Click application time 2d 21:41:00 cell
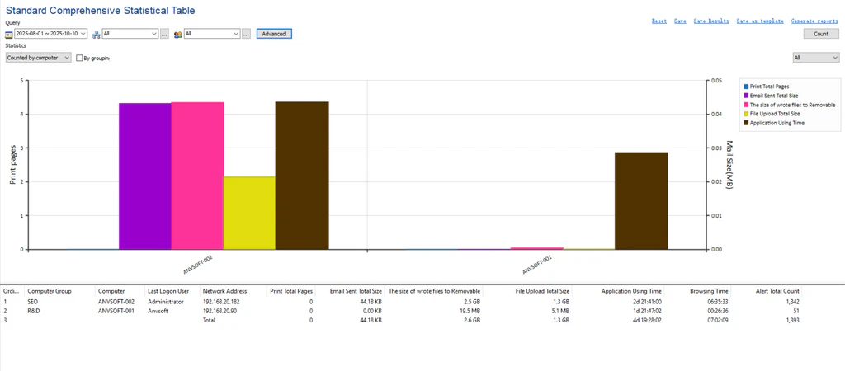The width and height of the screenshot is (845, 371). point(645,302)
